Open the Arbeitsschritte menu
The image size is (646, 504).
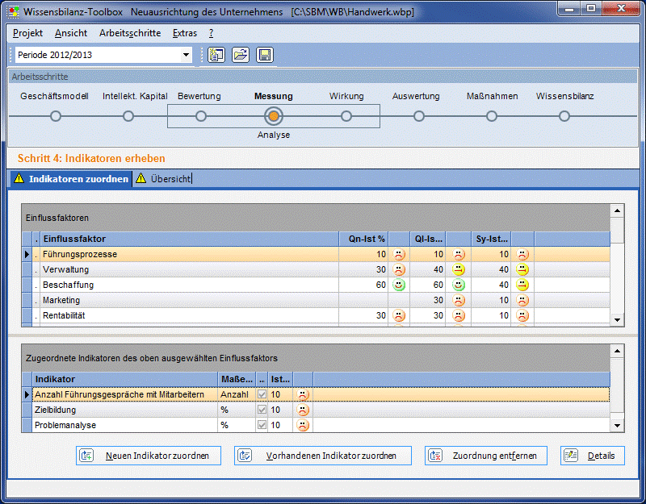pos(129,33)
